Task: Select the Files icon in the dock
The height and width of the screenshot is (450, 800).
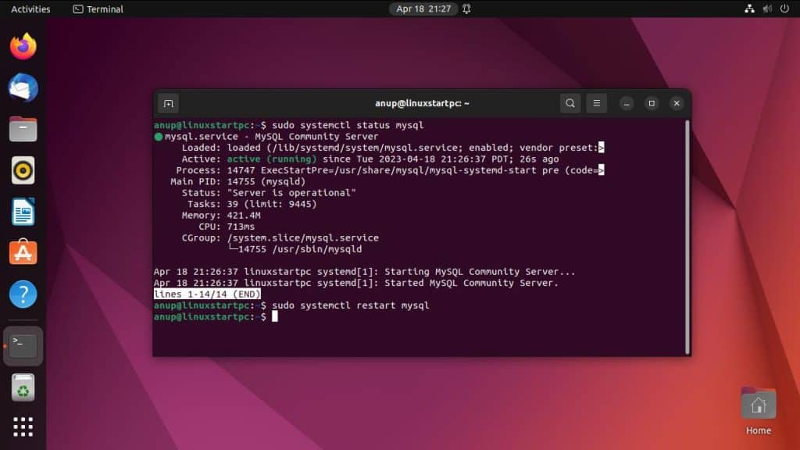Action: click(x=23, y=130)
